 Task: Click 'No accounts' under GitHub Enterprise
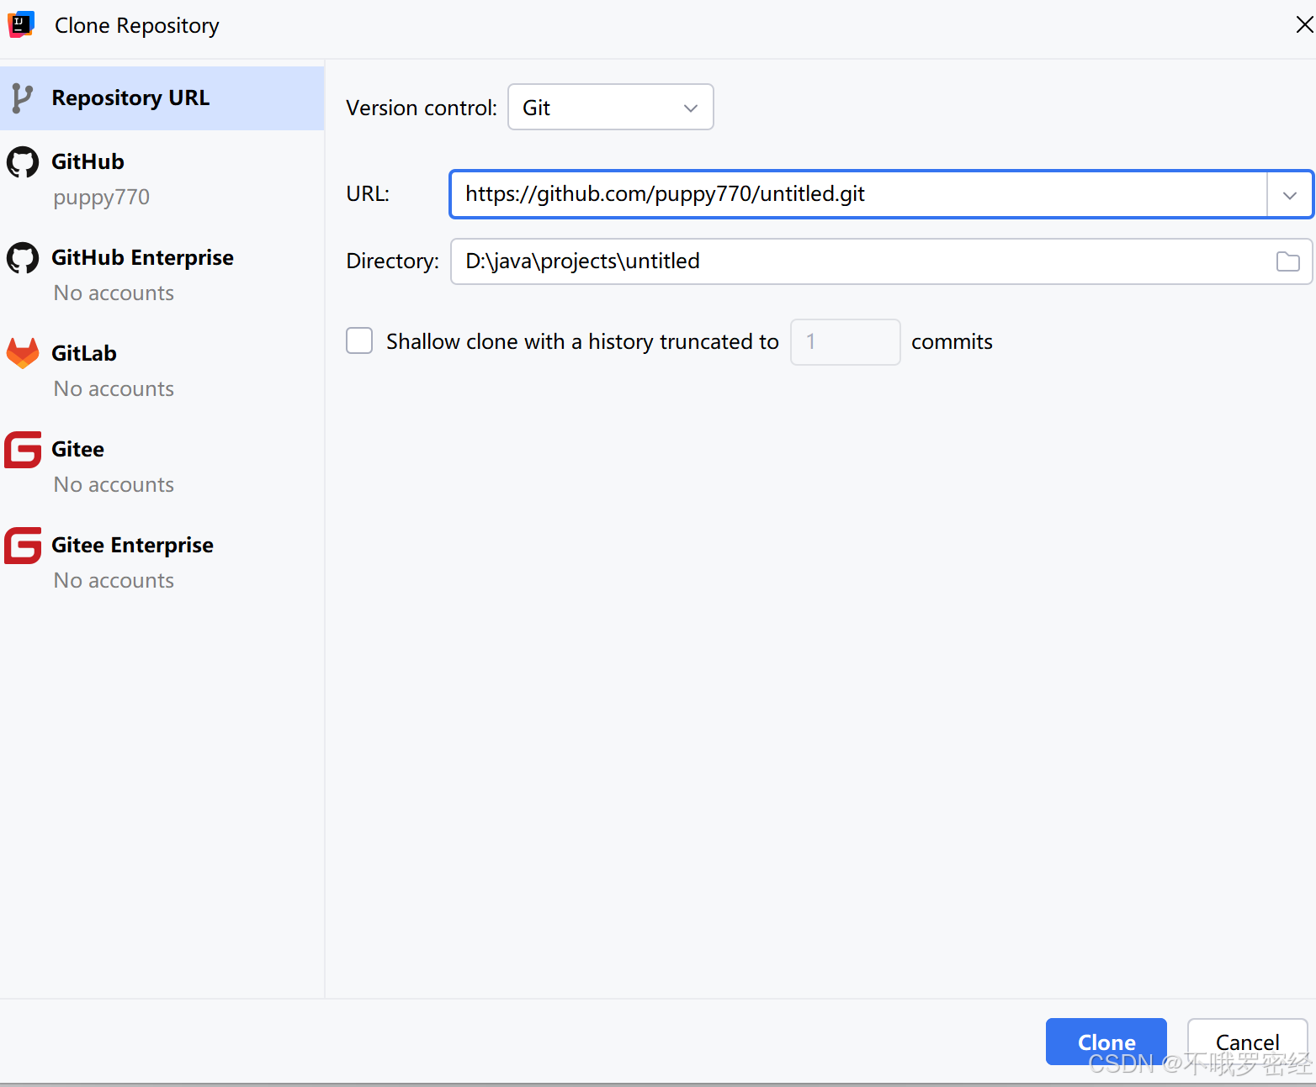114,293
